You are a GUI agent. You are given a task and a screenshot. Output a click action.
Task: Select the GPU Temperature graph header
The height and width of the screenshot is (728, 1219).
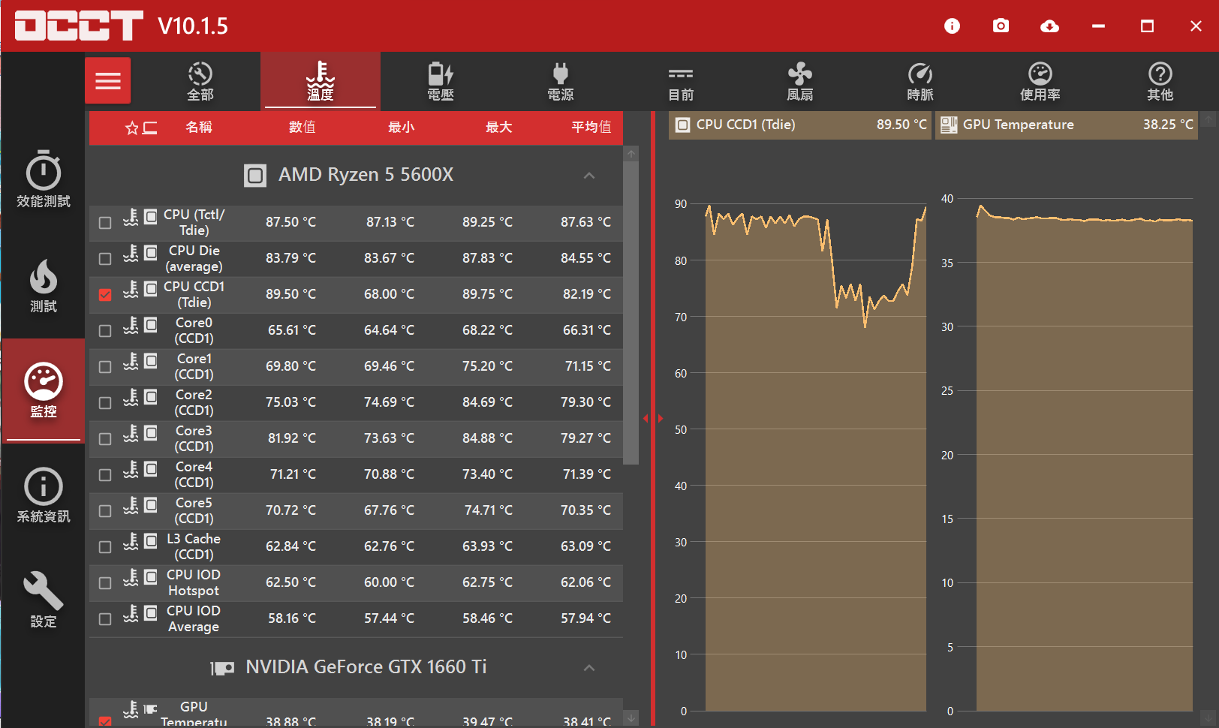coord(1067,125)
